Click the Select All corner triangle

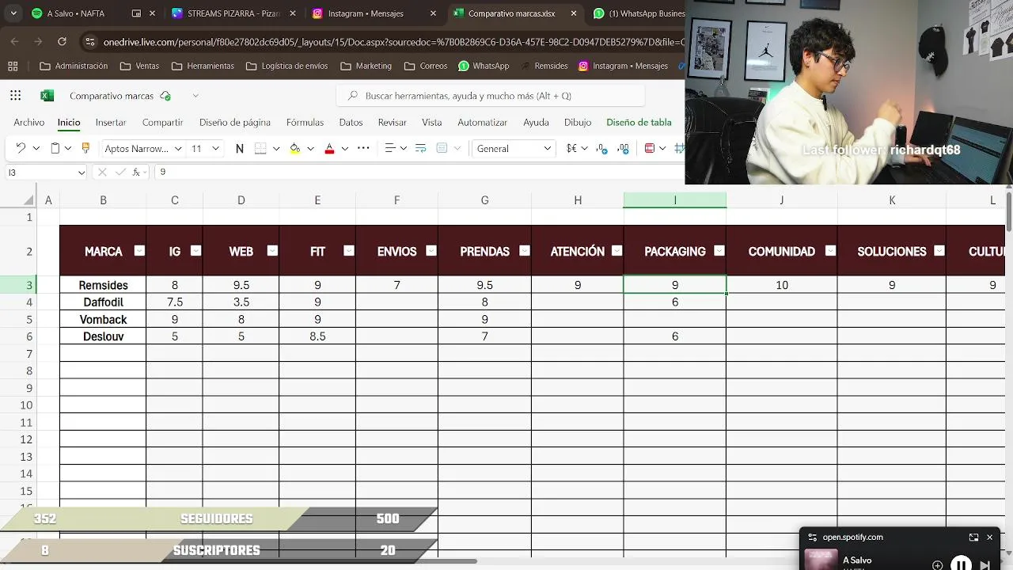click(30, 200)
